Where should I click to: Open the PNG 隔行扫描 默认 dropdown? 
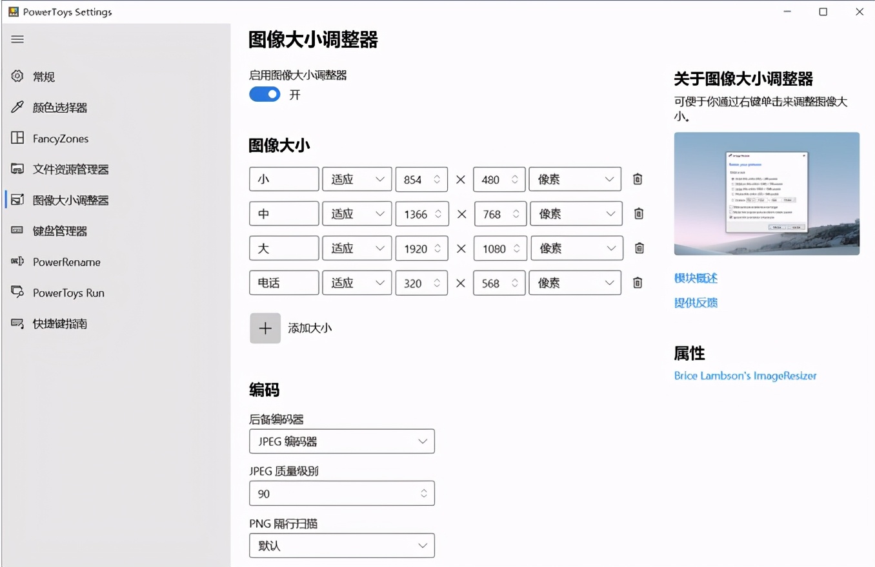coord(342,545)
